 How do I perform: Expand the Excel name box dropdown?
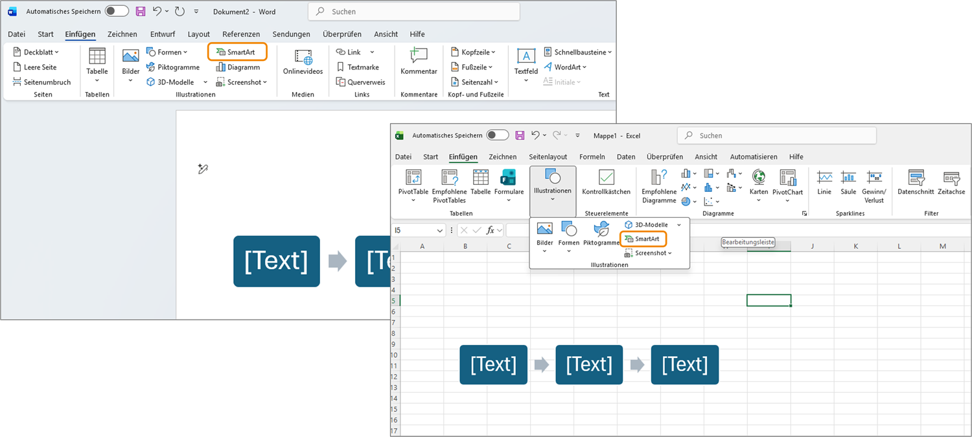coord(440,230)
